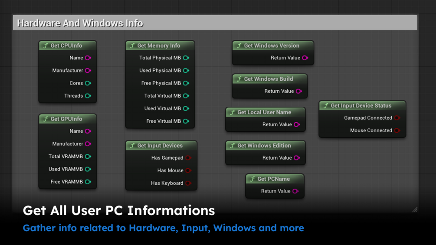Viewport: 436px width, 245px height.
Task: Click the function icon on Get Local User Name
Action: pyautogui.click(x=233, y=112)
